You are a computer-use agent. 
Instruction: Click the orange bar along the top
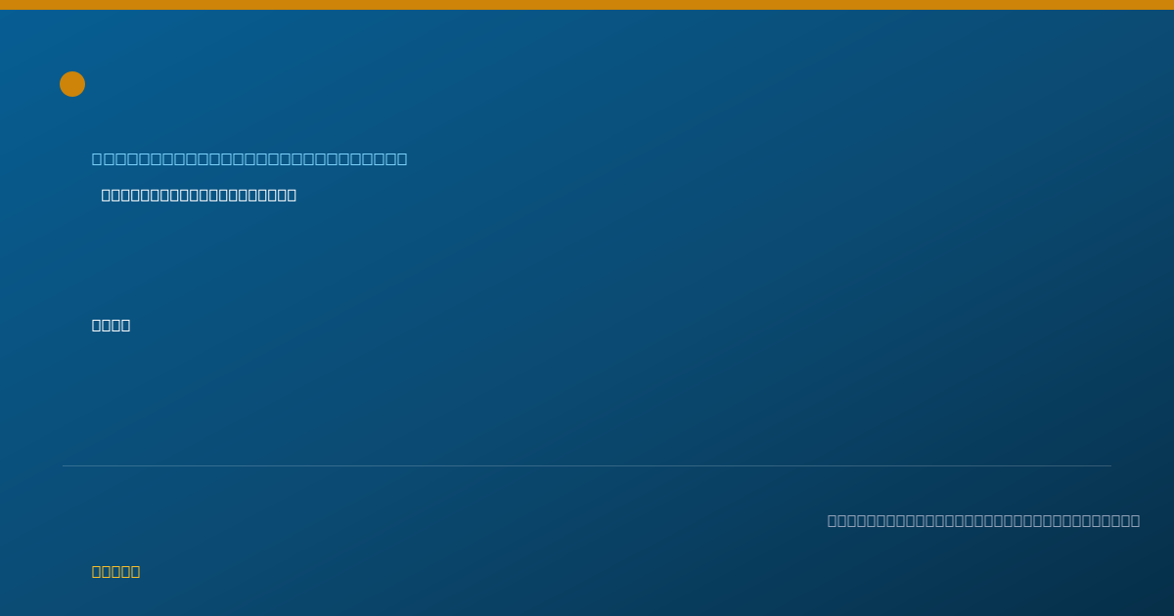[x=587, y=5]
